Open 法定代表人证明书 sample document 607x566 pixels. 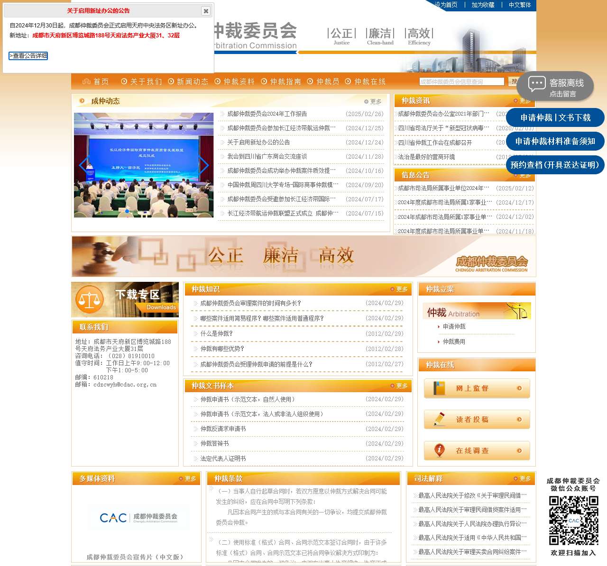click(223, 458)
